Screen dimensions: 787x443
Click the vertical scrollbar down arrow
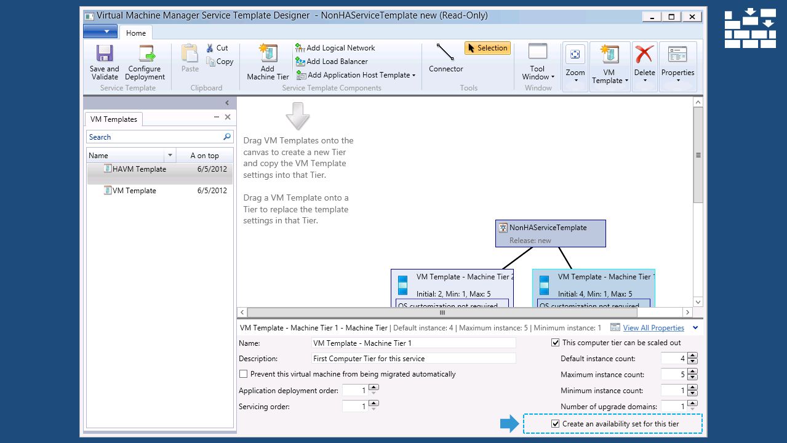coord(698,302)
